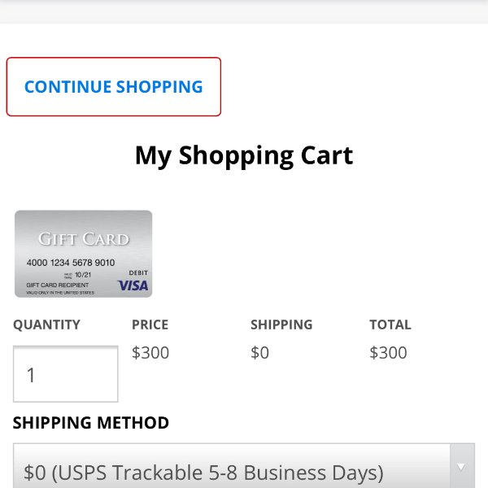Click the SHIPPING METHOD heading

pyautogui.click(x=91, y=423)
